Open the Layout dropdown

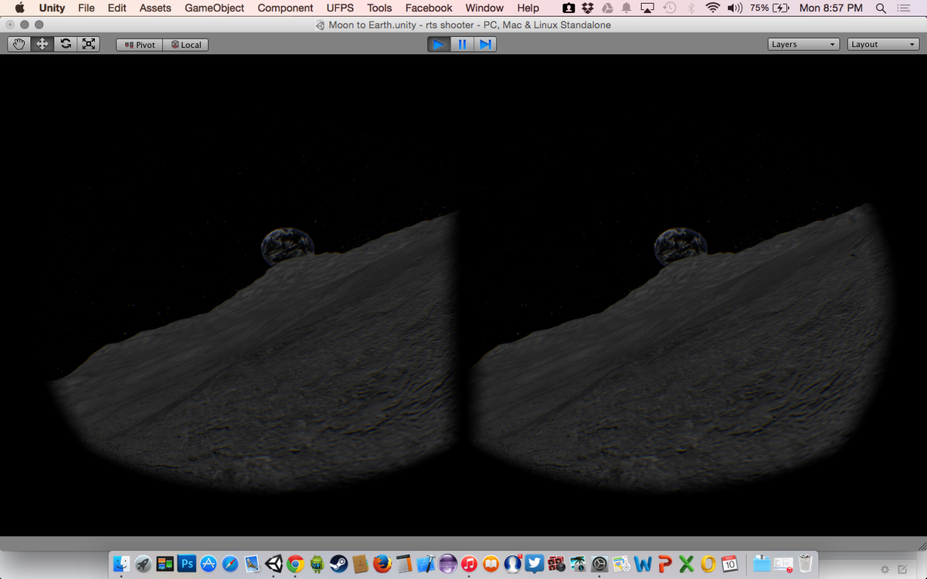point(883,44)
